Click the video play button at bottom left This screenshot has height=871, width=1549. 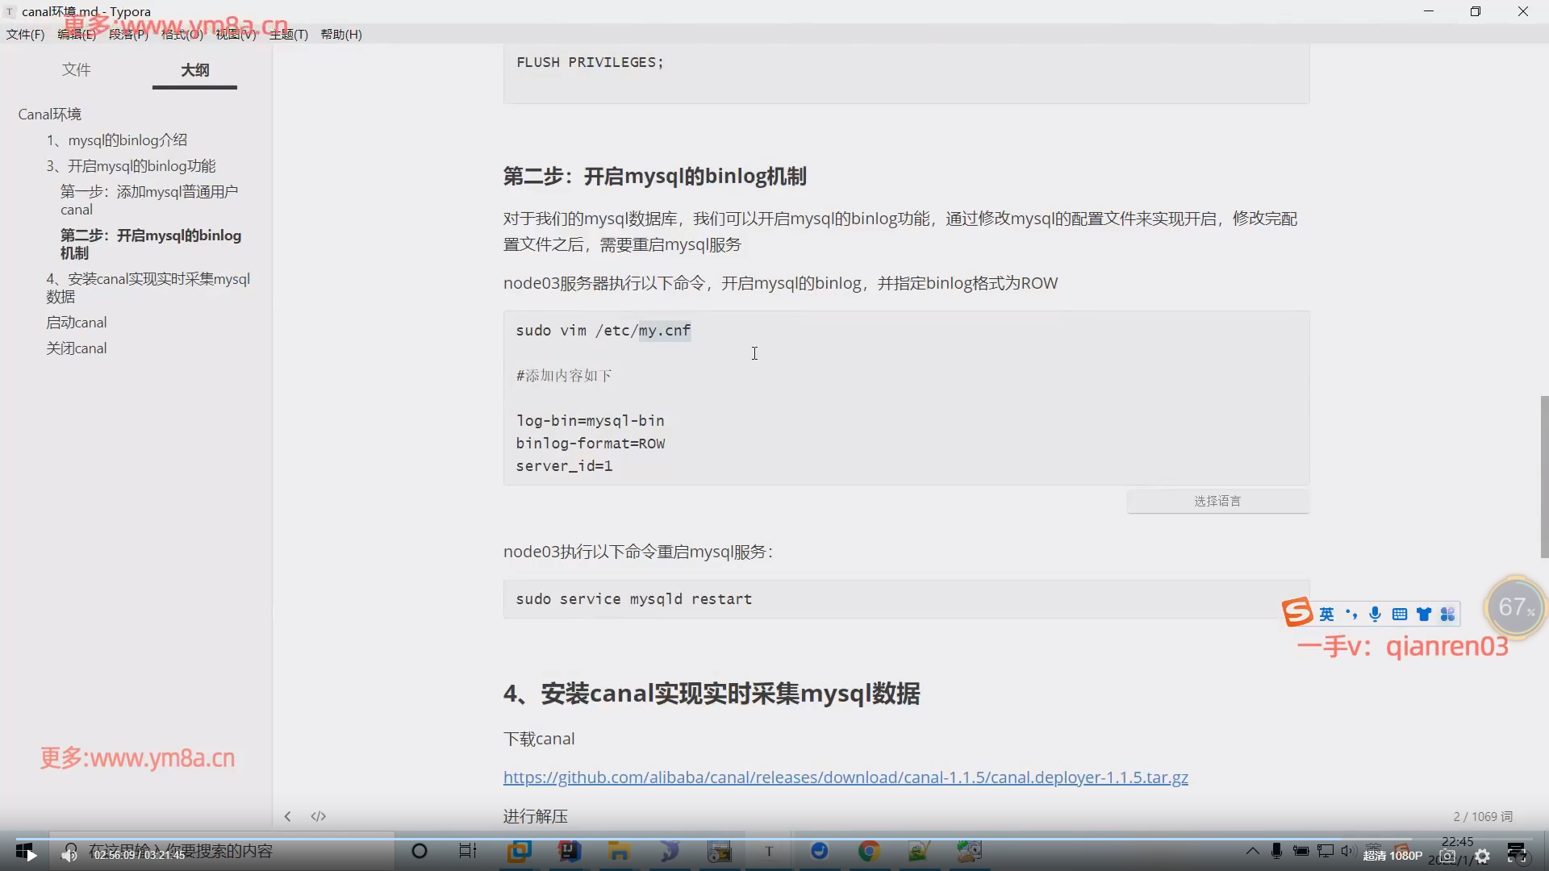31,855
